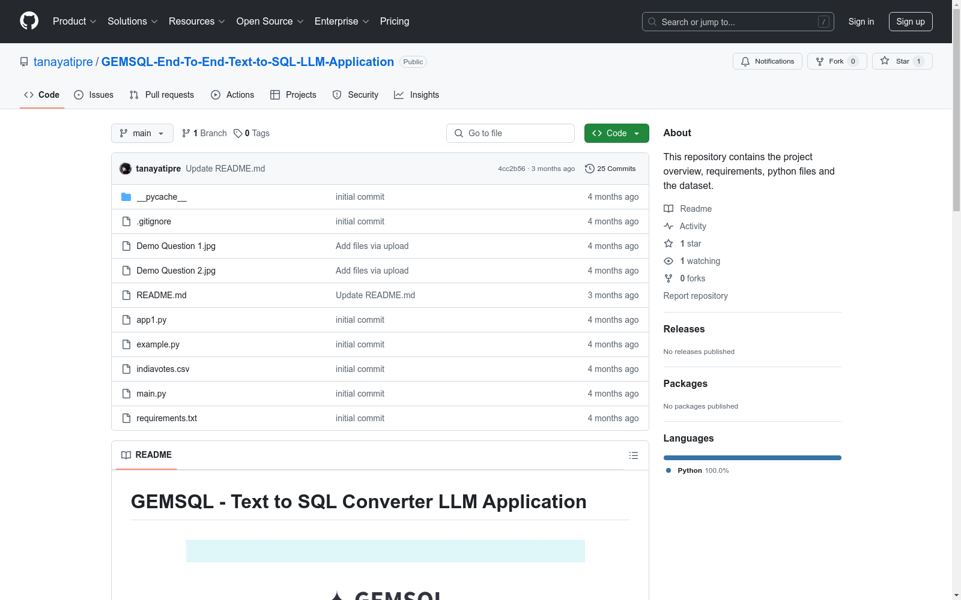Click the star icon beside 1 star
961x600 pixels.
point(668,244)
